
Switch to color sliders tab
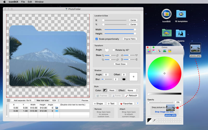(x=154, y=51)
